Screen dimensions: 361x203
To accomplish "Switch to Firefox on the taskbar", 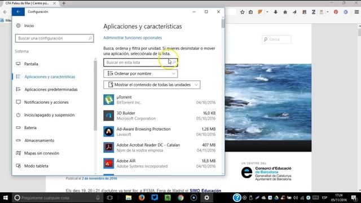I will [142, 198].
